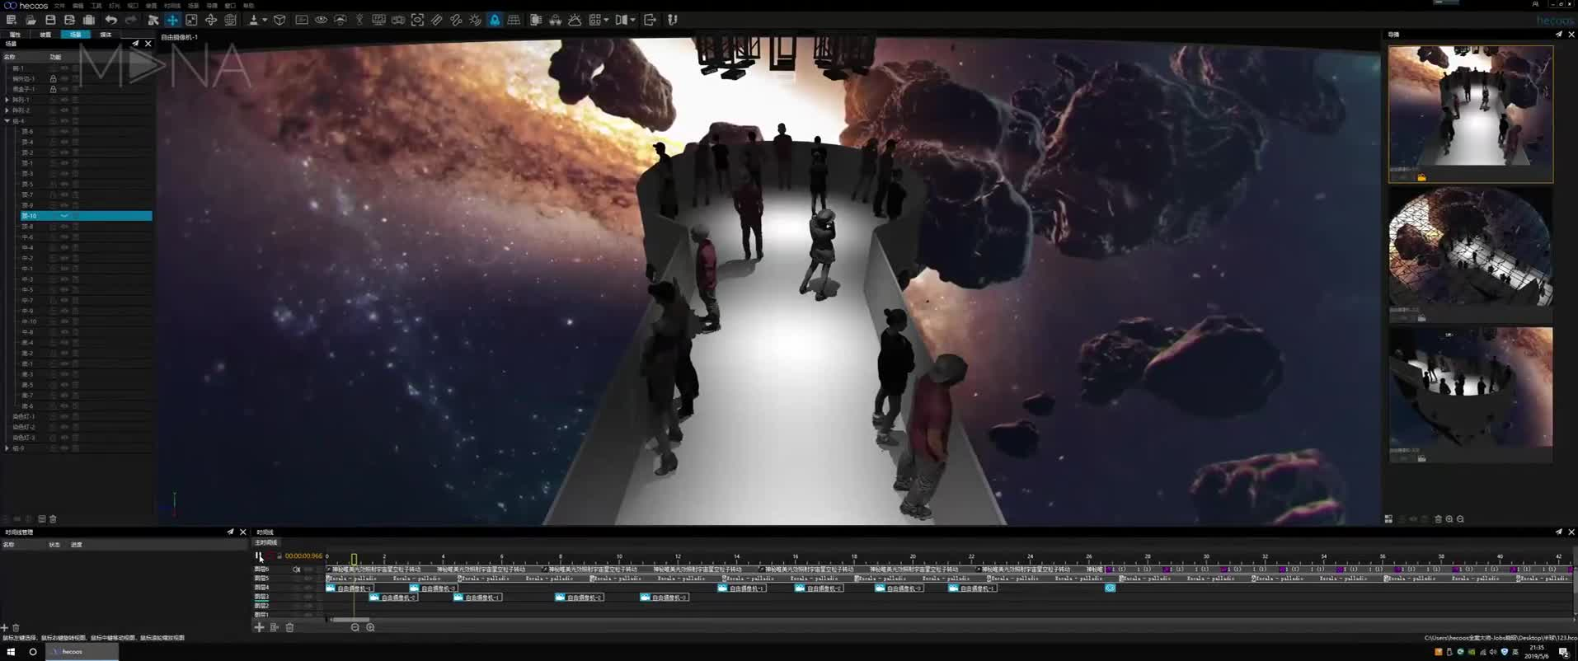
Task: Open the dropdown arrow beside the download-tray icon
Action: pos(265,20)
